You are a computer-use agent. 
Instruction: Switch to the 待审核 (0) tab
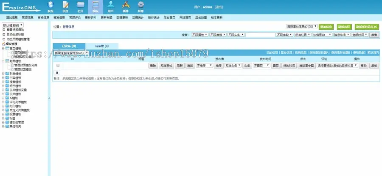coord(101,46)
